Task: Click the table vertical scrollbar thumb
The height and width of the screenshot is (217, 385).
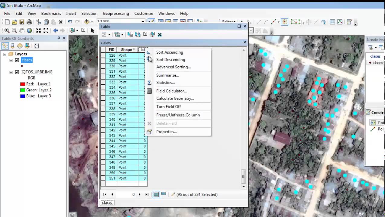Action: pos(243,177)
